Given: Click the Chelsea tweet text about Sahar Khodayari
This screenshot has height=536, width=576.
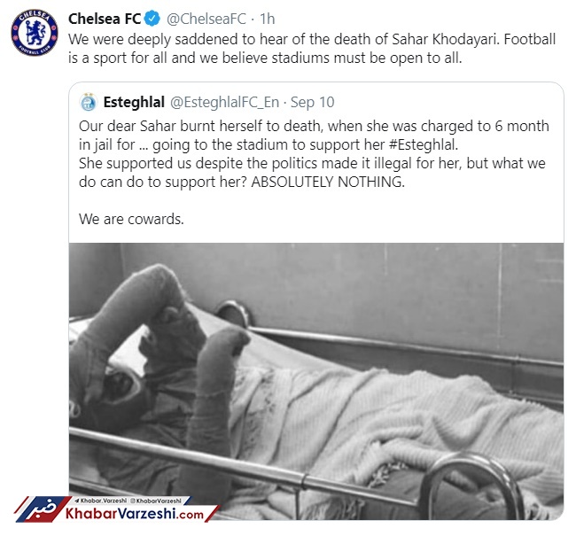Looking at the screenshot, I should click(x=312, y=49).
